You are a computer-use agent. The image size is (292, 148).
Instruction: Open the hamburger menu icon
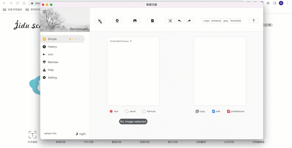point(44,12)
